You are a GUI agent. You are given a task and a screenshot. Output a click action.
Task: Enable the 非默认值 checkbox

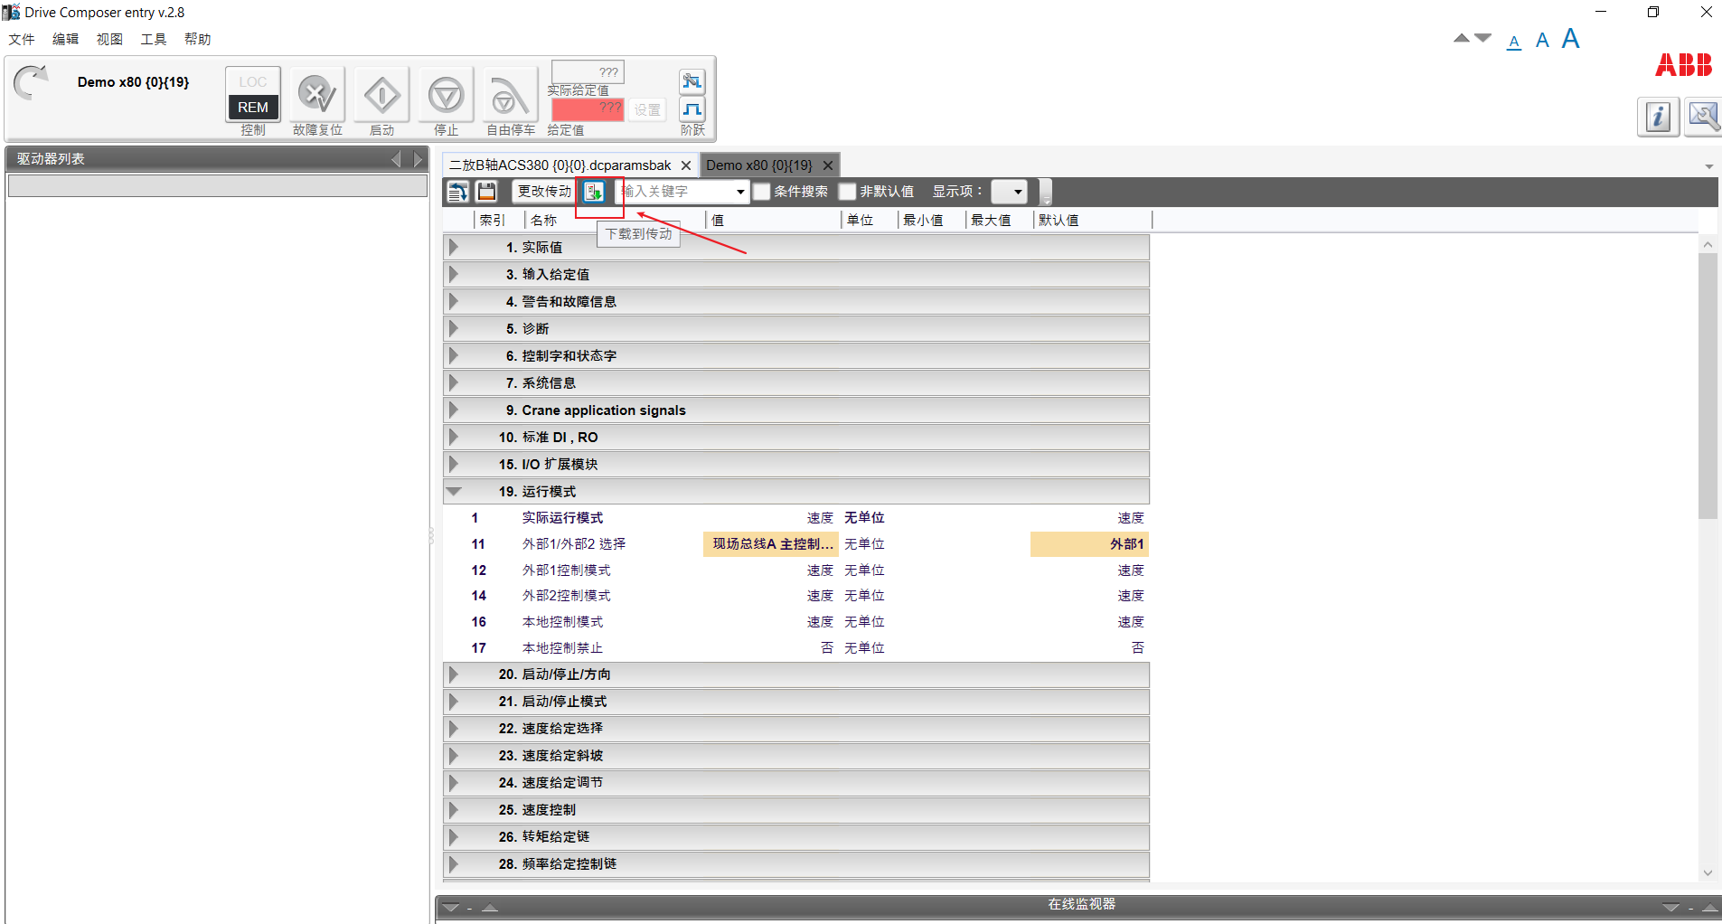point(847,192)
